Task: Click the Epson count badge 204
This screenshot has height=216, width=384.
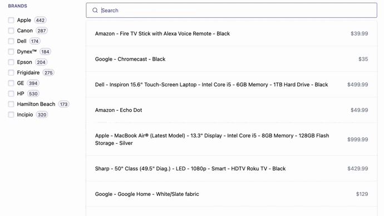Action: click(41, 62)
